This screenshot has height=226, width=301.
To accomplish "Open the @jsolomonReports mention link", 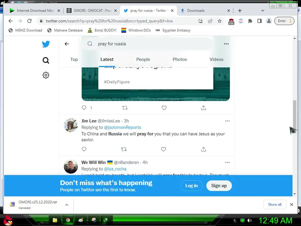I will (123, 127).
